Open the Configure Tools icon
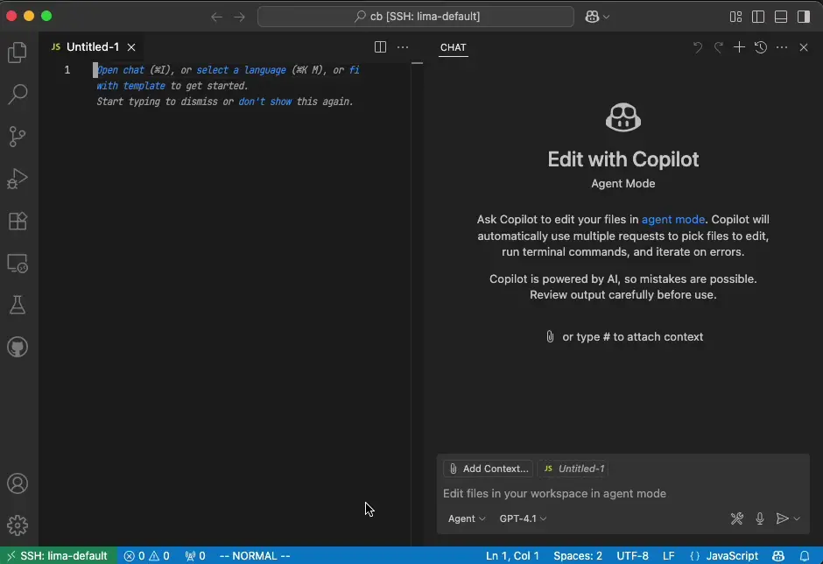 point(737,518)
